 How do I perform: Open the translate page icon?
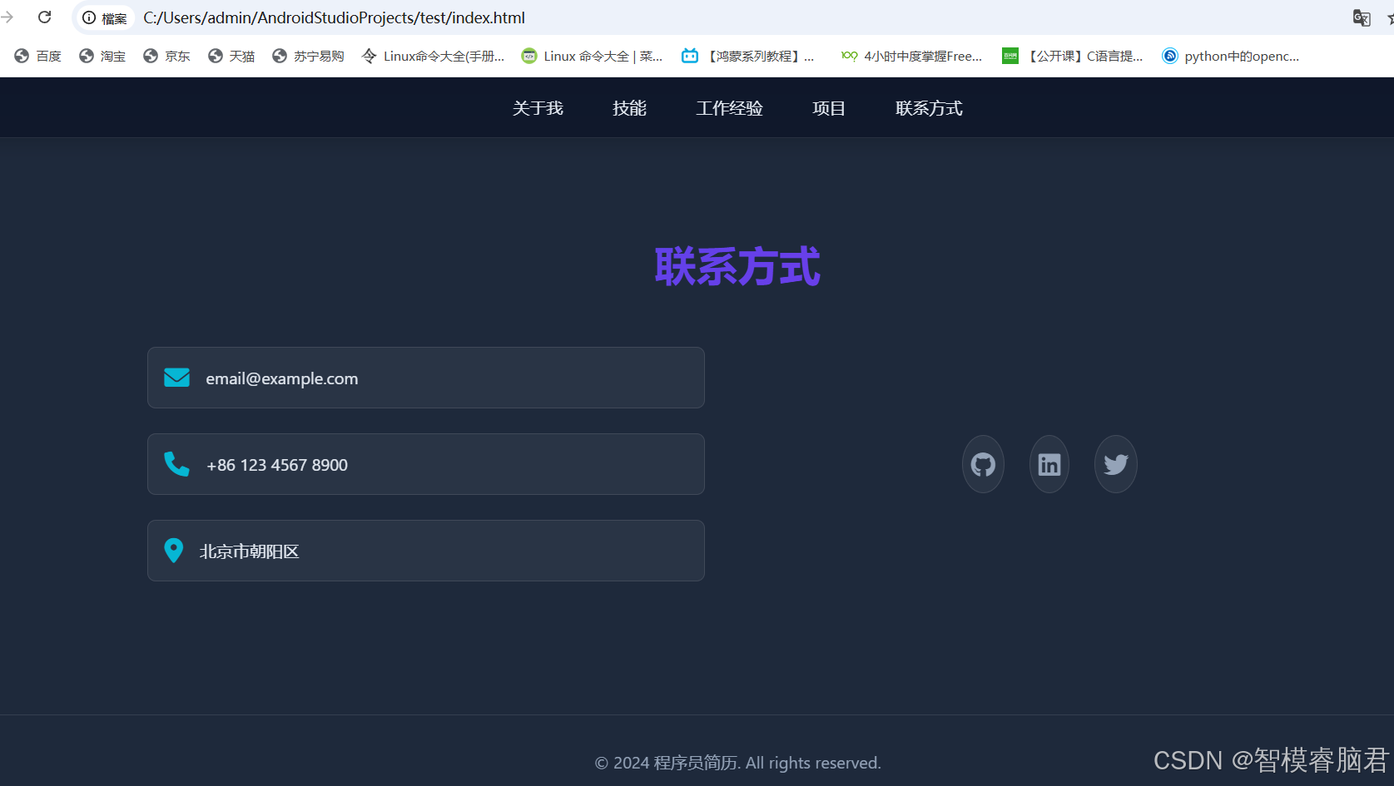1362,17
